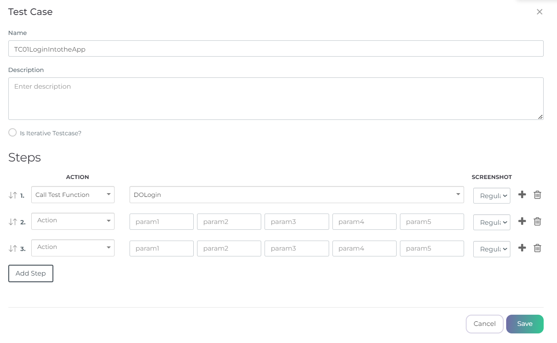The image size is (557, 343).
Task: Click the Test Case dialog title
Action: 30,12
